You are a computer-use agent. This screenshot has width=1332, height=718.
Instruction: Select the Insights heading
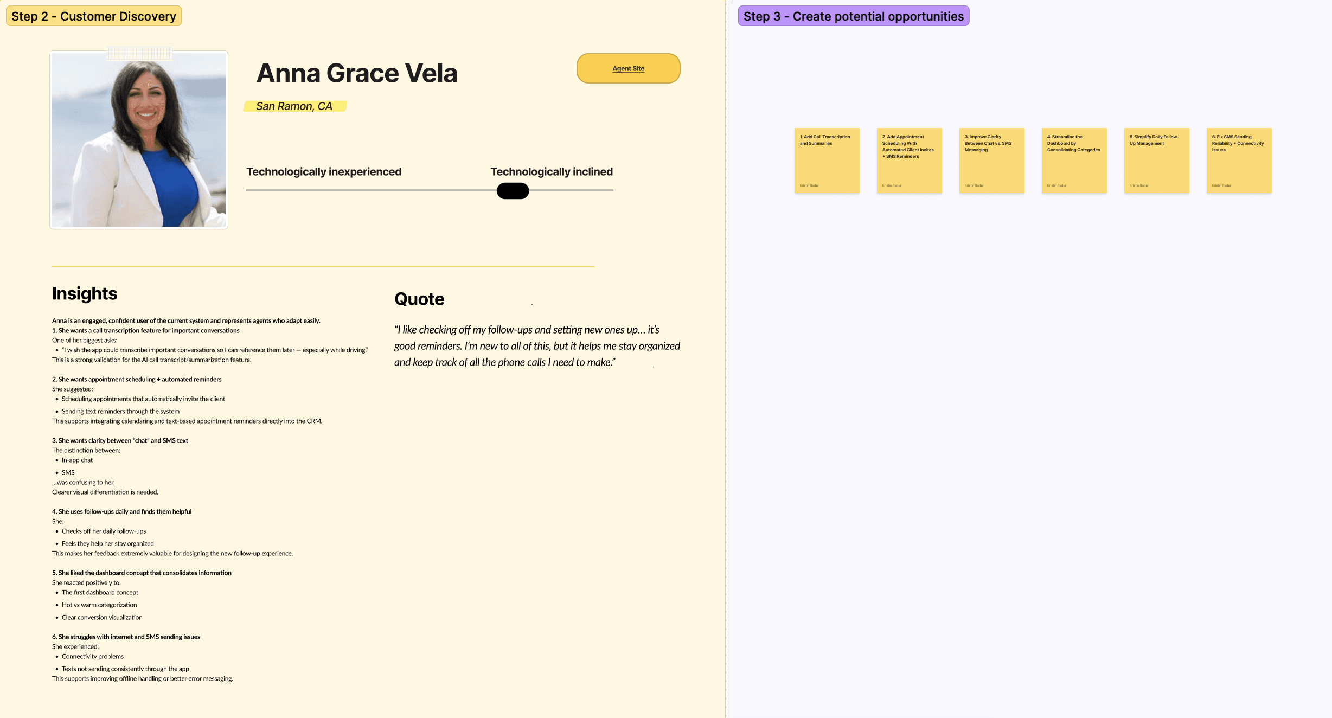tap(85, 293)
